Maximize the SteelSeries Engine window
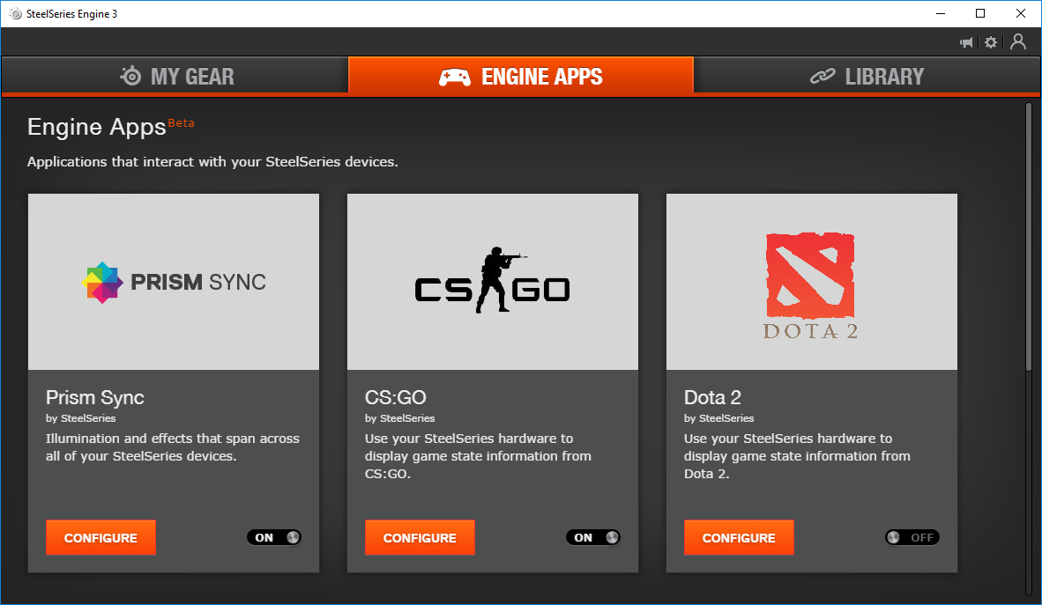 click(x=980, y=13)
